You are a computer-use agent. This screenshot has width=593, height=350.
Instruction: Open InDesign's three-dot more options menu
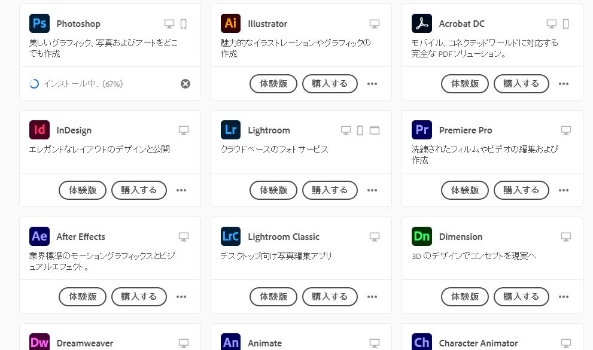pos(181,190)
